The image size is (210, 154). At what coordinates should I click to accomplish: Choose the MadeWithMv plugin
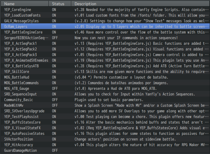pyautogui.click(x=14, y=105)
